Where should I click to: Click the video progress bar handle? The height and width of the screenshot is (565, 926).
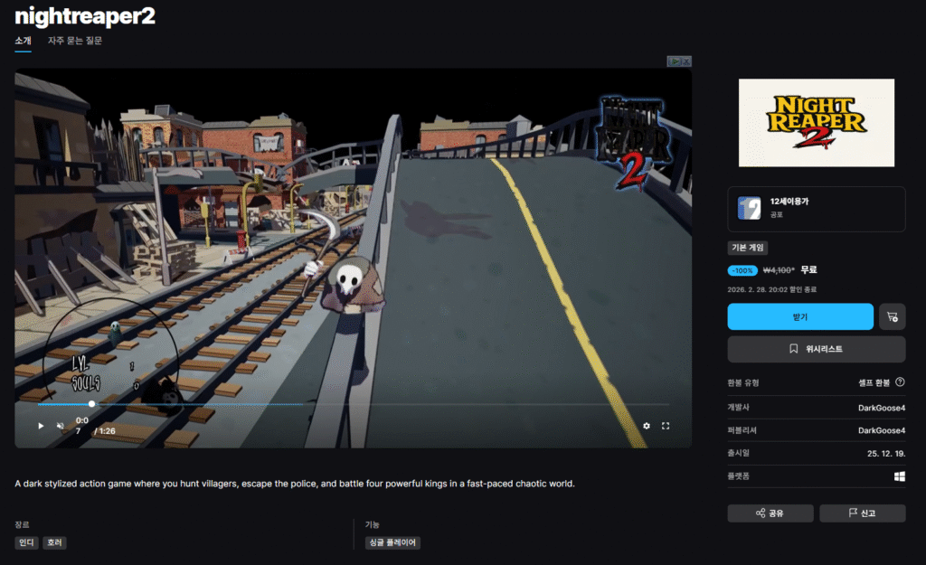tap(91, 404)
